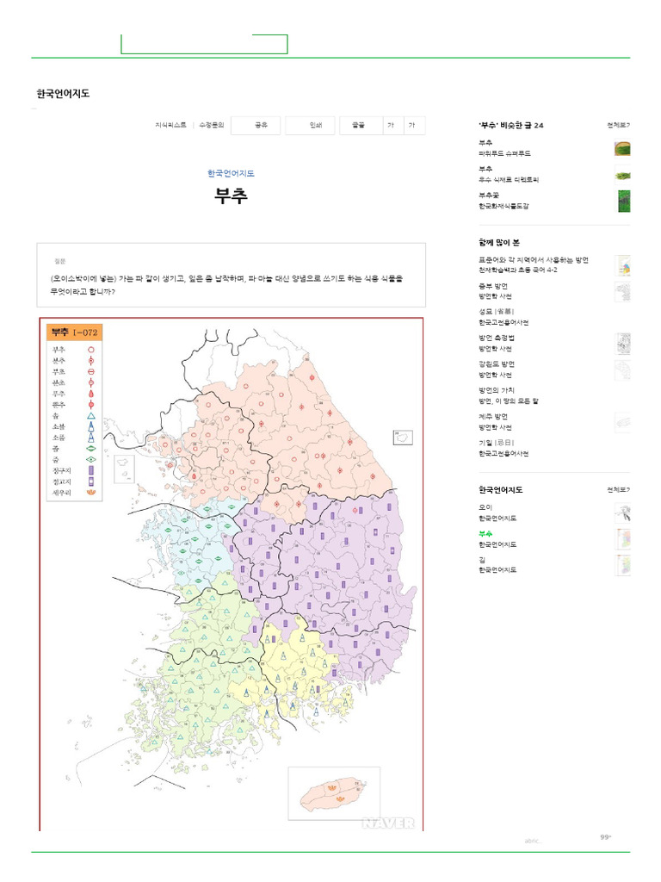Click the 중부 방언 map thumbnail
Viewport: 661px width, 882px height.
623,292
